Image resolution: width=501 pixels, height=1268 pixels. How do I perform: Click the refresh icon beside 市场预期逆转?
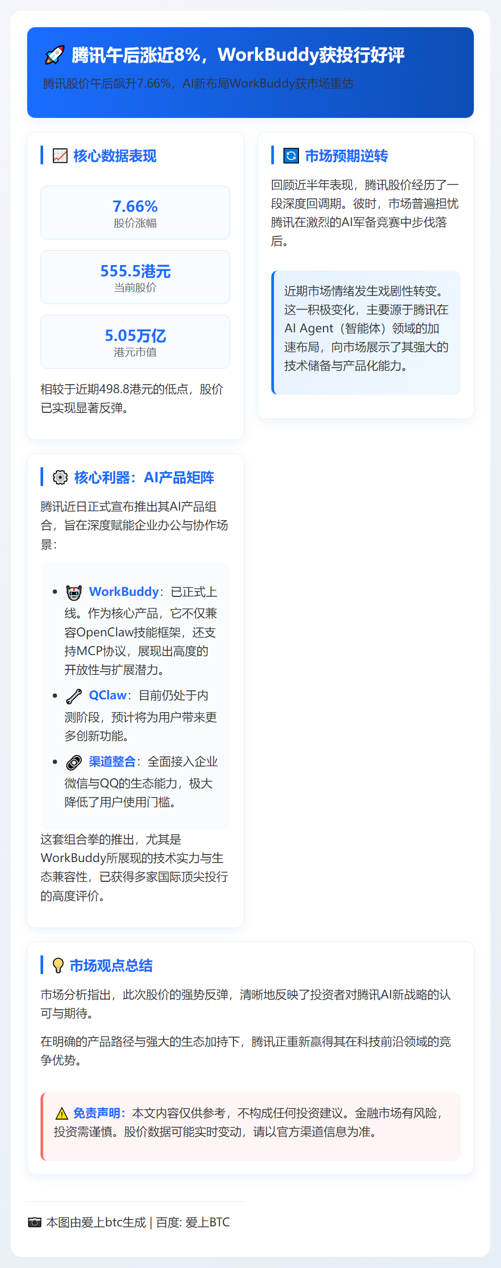(x=291, y=156)
